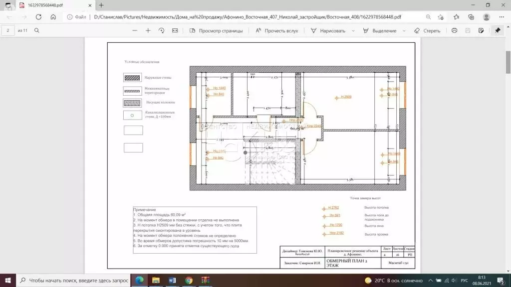Open the Favorites list
511x287 pixels.
click(456, 17)
